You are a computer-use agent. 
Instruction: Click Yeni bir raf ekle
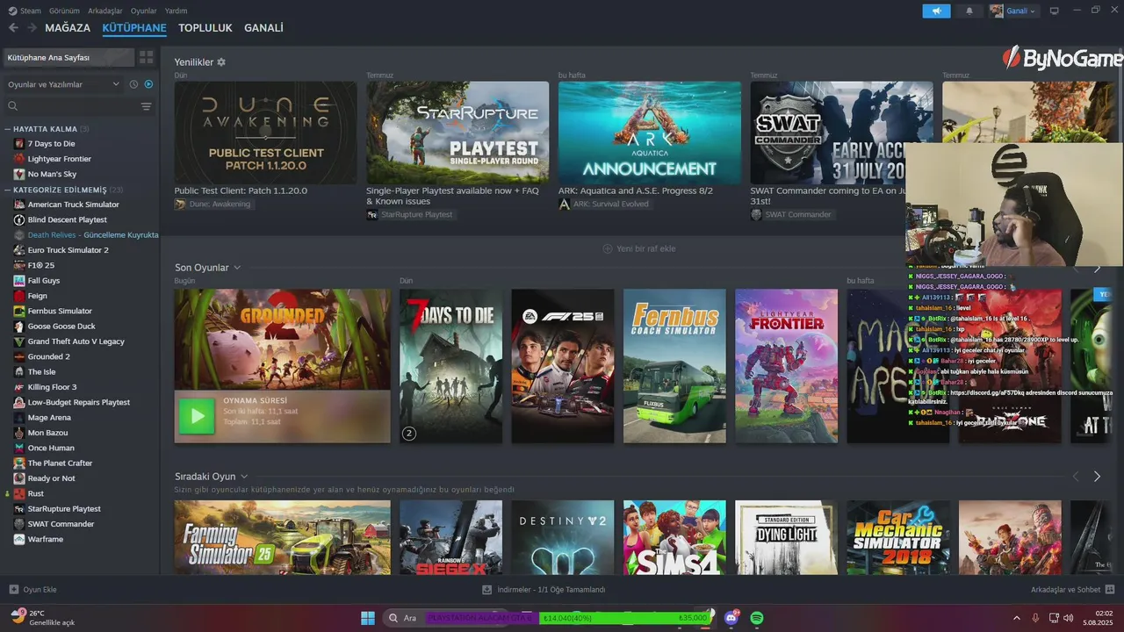[x=638, y=248]
